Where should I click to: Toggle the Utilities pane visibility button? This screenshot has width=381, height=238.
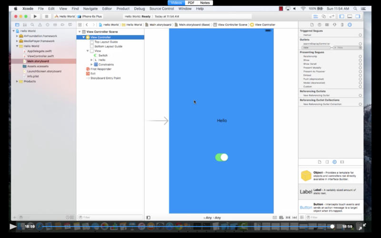(358, 17)
